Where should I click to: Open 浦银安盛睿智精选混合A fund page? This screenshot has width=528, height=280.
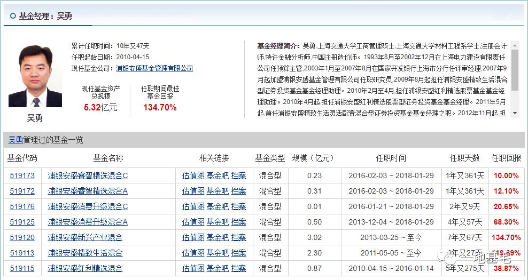point(88,191)
